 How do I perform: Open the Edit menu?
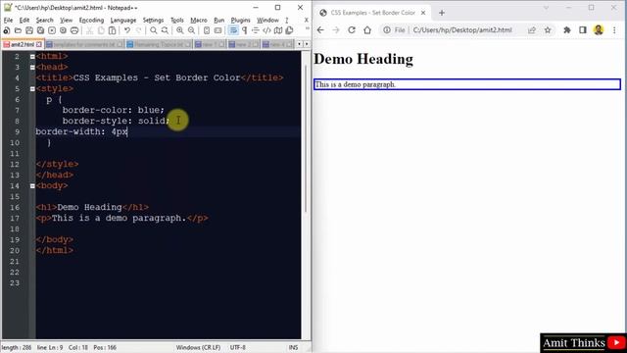(24, 20)
